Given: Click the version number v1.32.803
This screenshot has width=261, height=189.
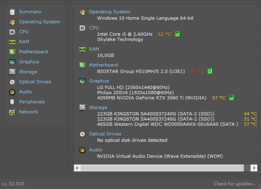Looking at the screenshot, I should click(13, 184).
